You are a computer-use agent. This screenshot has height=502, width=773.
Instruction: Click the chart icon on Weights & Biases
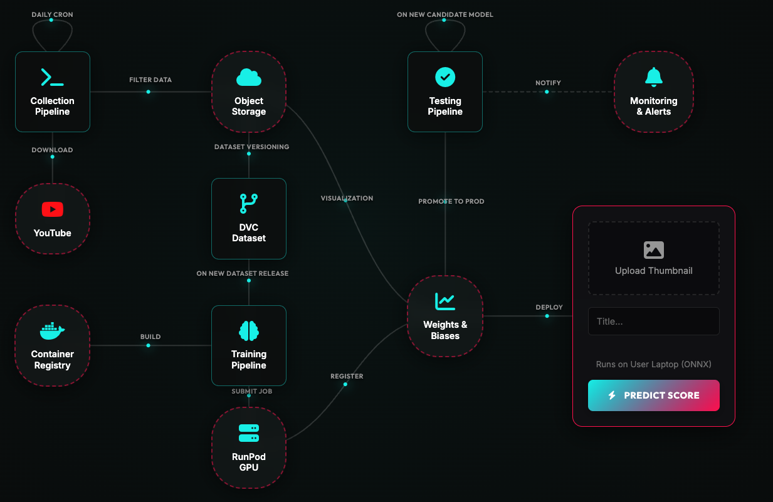pyautogui.click(x=445, y=301)
